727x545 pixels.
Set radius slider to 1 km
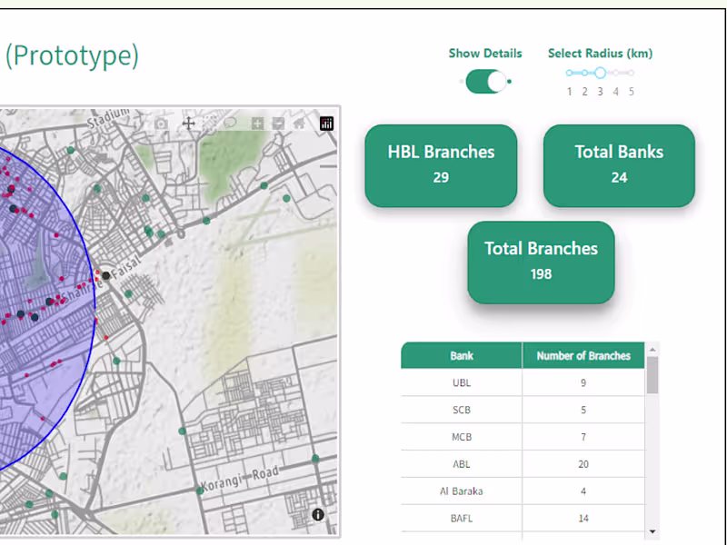click(570, 73)
